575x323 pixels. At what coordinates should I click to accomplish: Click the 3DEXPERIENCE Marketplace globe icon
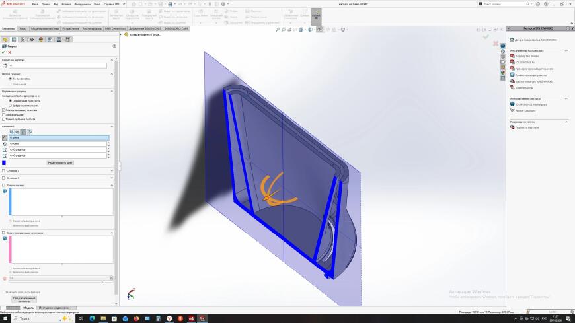(x=512, y=104)
